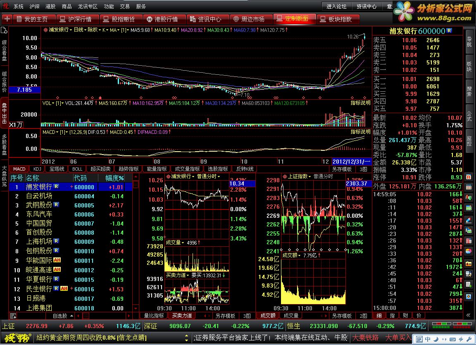The image size is (476, 345).
Task: Select 民生银行 row in stock list
Action: (70, 289)
